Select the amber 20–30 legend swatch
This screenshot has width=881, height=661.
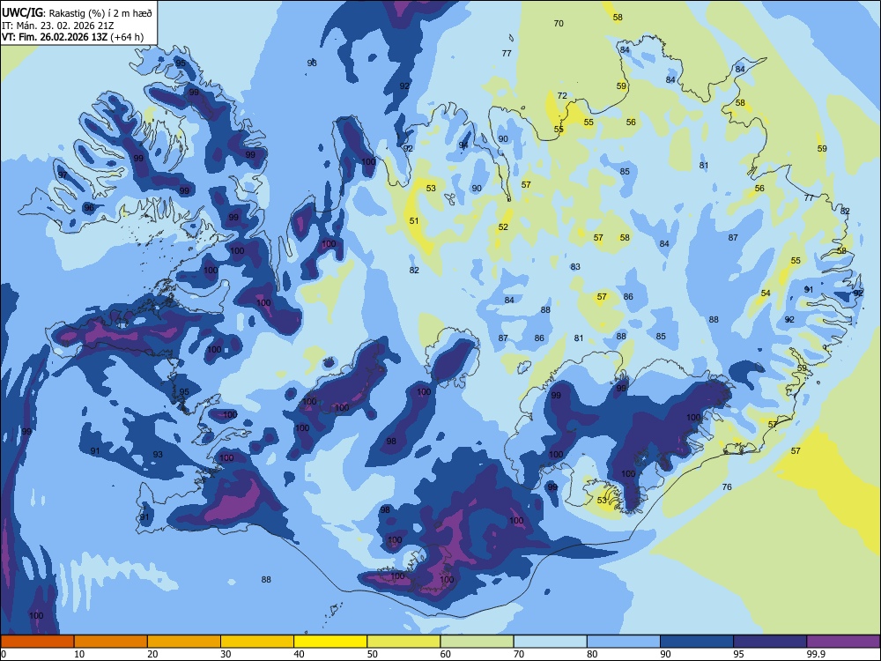click(x=184, y=642)
